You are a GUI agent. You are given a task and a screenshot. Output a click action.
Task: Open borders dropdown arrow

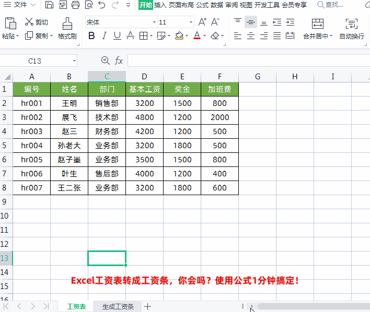[x=151, y=36]
